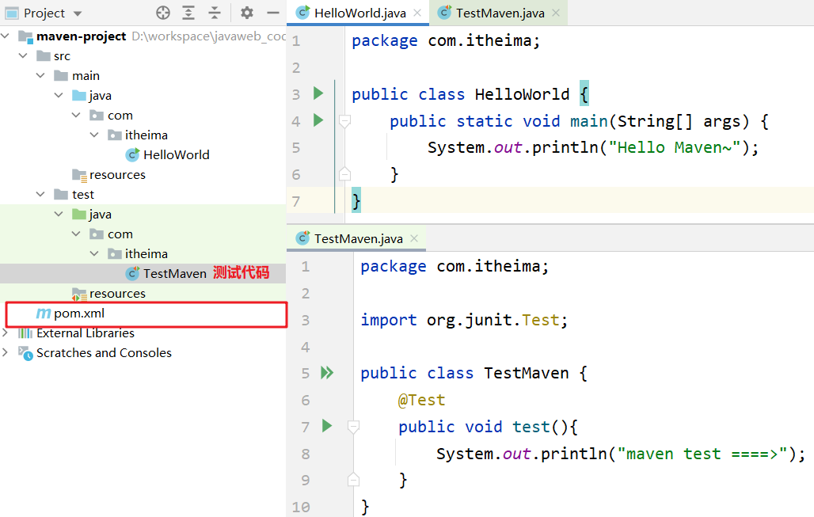Select HelloWorld class in project tree
814x517 pixels.
click(x=176, y=154)
